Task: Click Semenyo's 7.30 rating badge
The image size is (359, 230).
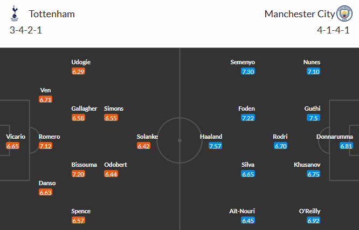Action: pyautogui.click(x=248, y=71)
